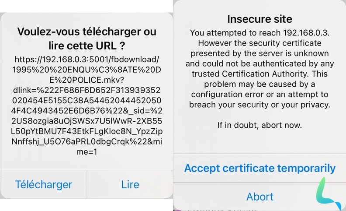Click the 'However the security certificate' line
The height and width of the screenshot is (211, 346).
[x=259, y=43]
